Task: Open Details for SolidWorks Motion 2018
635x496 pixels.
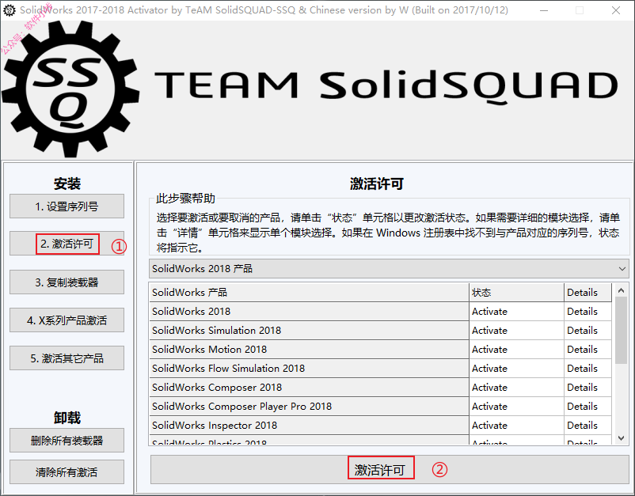Action: coord(587,350)
